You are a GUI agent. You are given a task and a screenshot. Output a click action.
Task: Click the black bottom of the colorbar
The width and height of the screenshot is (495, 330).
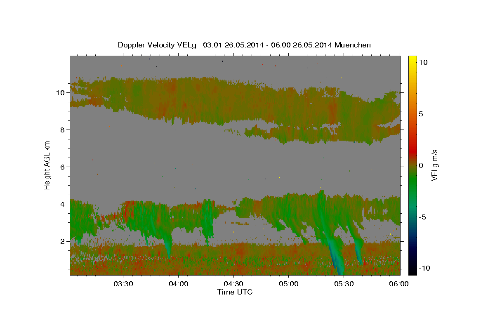point(412,270)
